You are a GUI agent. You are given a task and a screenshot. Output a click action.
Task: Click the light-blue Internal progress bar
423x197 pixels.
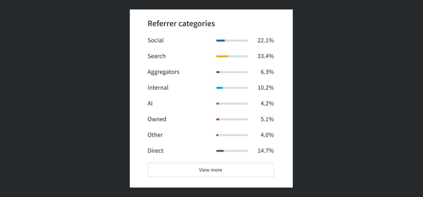pyautogui.click(x=232, y=88)
